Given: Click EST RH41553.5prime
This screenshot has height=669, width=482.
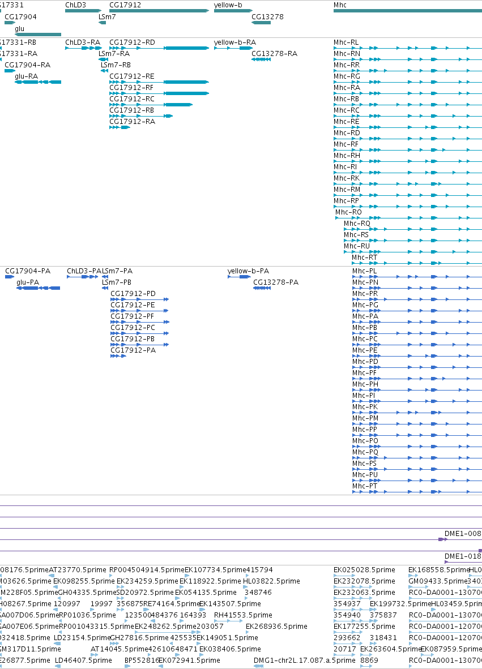Looking at the screenshot, I should 243,615.
